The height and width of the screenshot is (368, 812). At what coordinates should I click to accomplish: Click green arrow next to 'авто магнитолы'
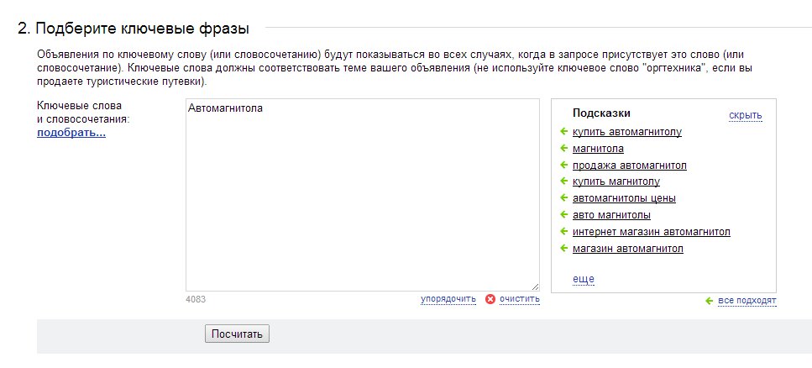(564, 214)
